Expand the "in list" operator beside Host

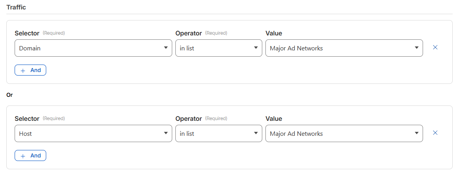click(x=213, y=133)
